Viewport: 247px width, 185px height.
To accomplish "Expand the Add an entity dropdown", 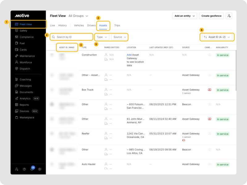I will click(185, 16).
